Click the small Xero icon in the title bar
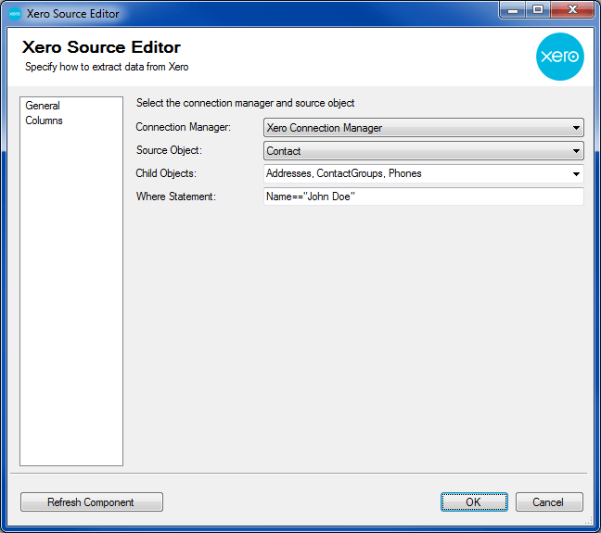601x533 pixels. (15, 14)
